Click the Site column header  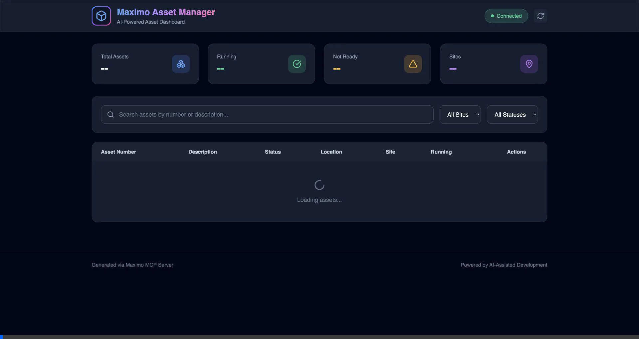point(390,152)
